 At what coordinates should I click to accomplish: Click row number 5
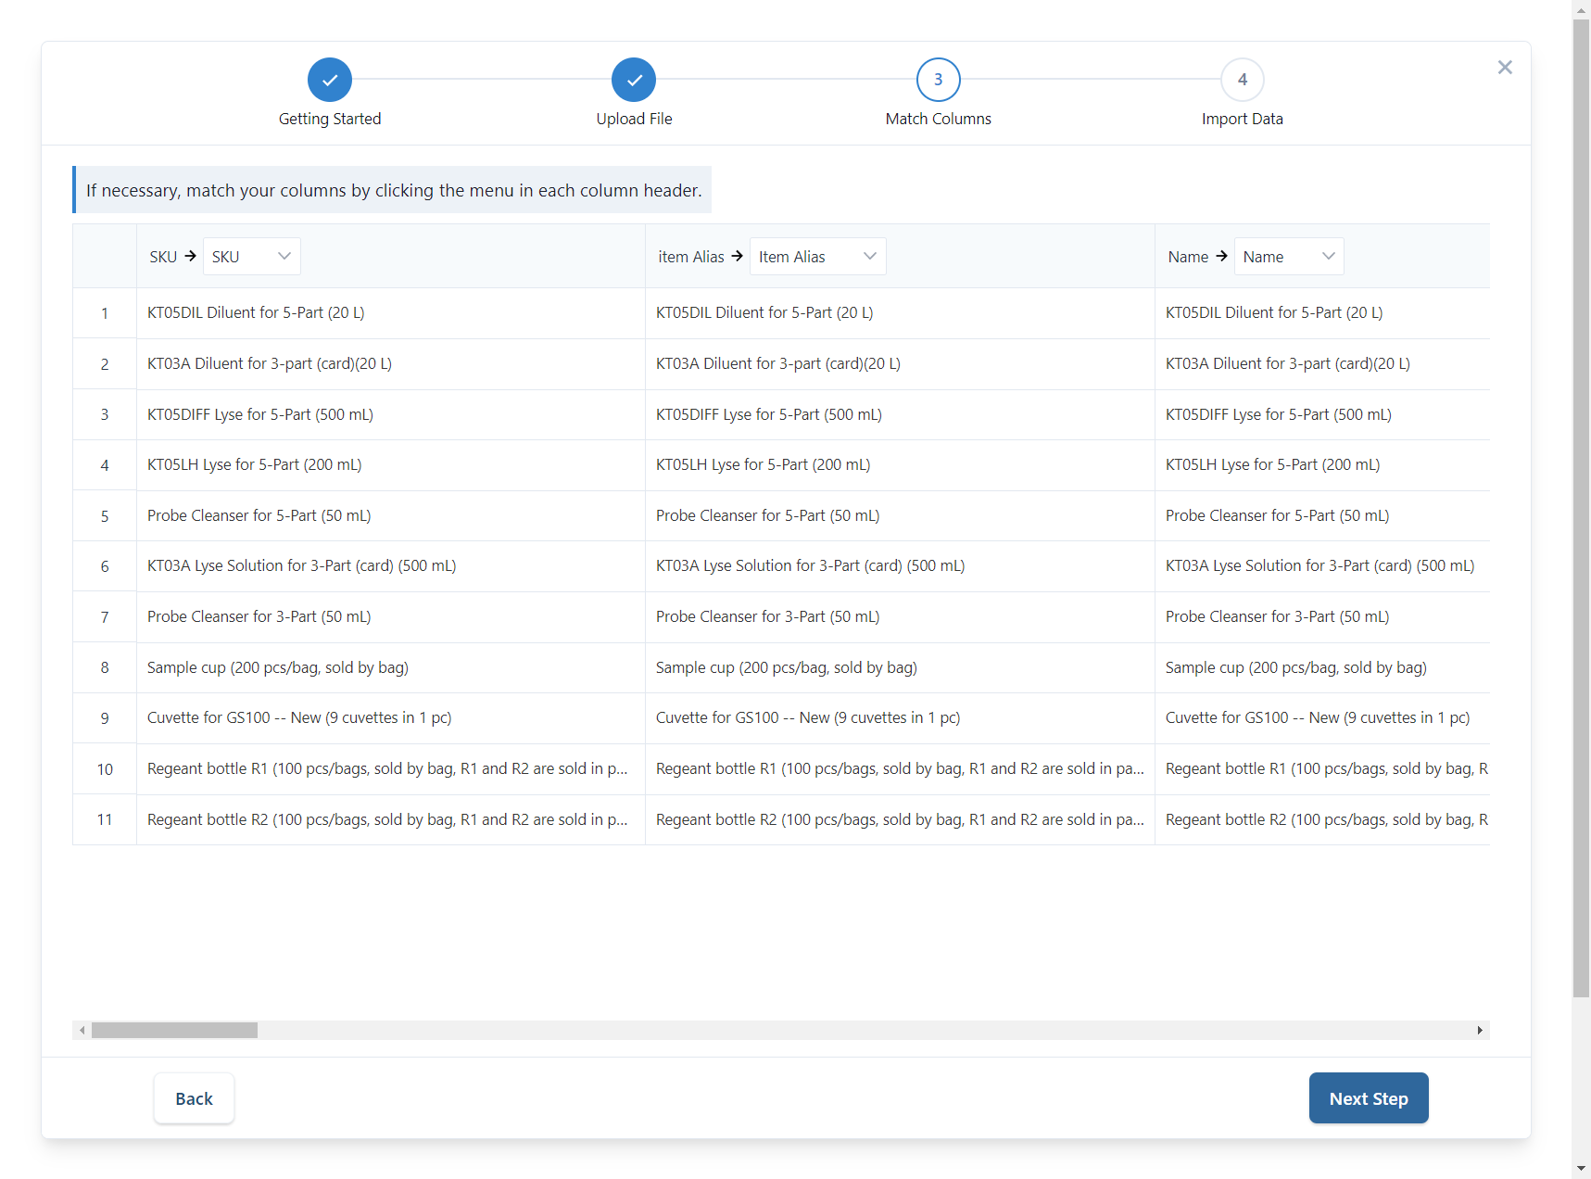pos(105,516)
